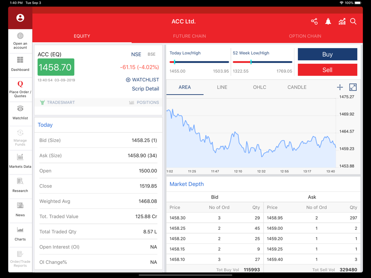Tap the TradeSmart bull icon
371x278 pixels.
[x=42, y=102]
